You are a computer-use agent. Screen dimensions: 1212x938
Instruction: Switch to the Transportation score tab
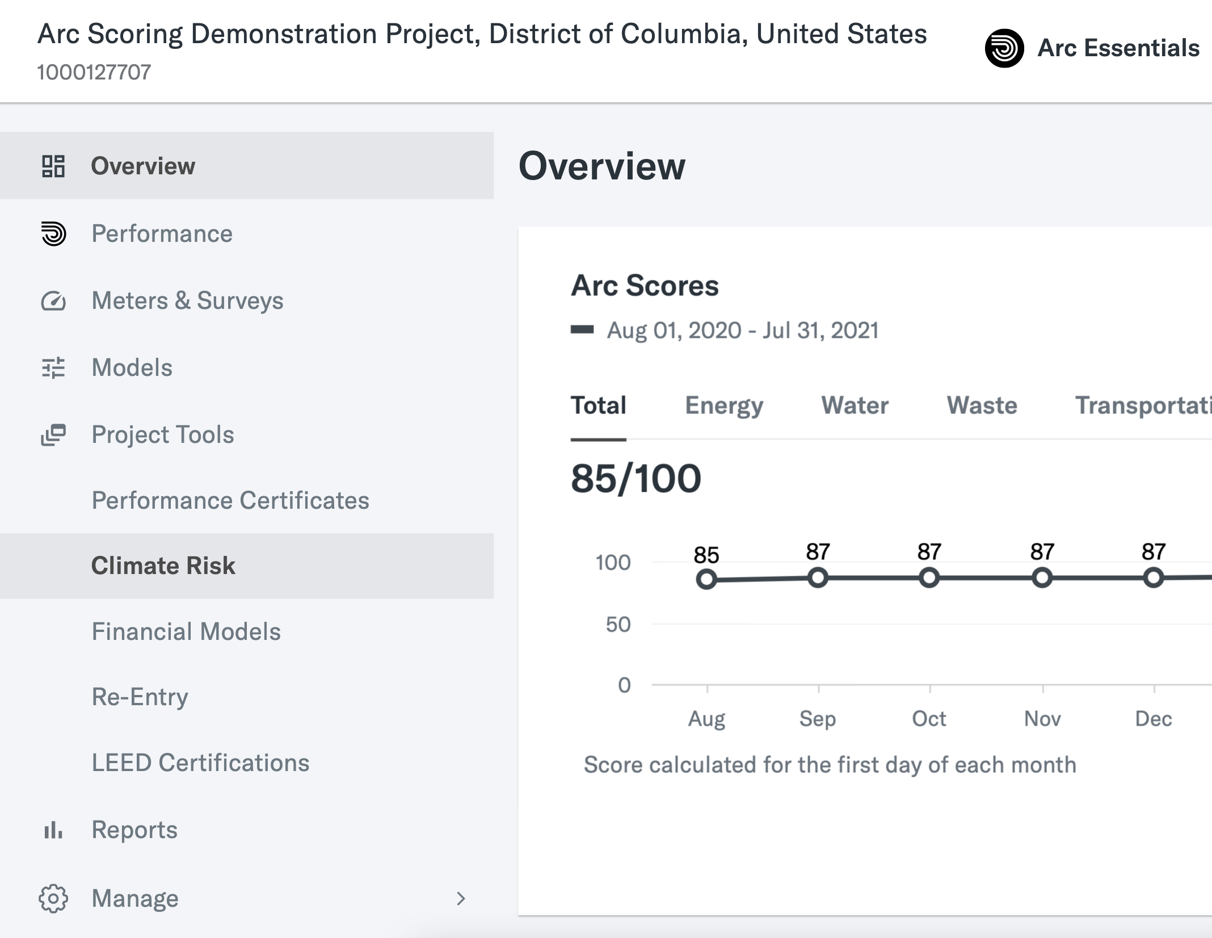point(1143,405)
